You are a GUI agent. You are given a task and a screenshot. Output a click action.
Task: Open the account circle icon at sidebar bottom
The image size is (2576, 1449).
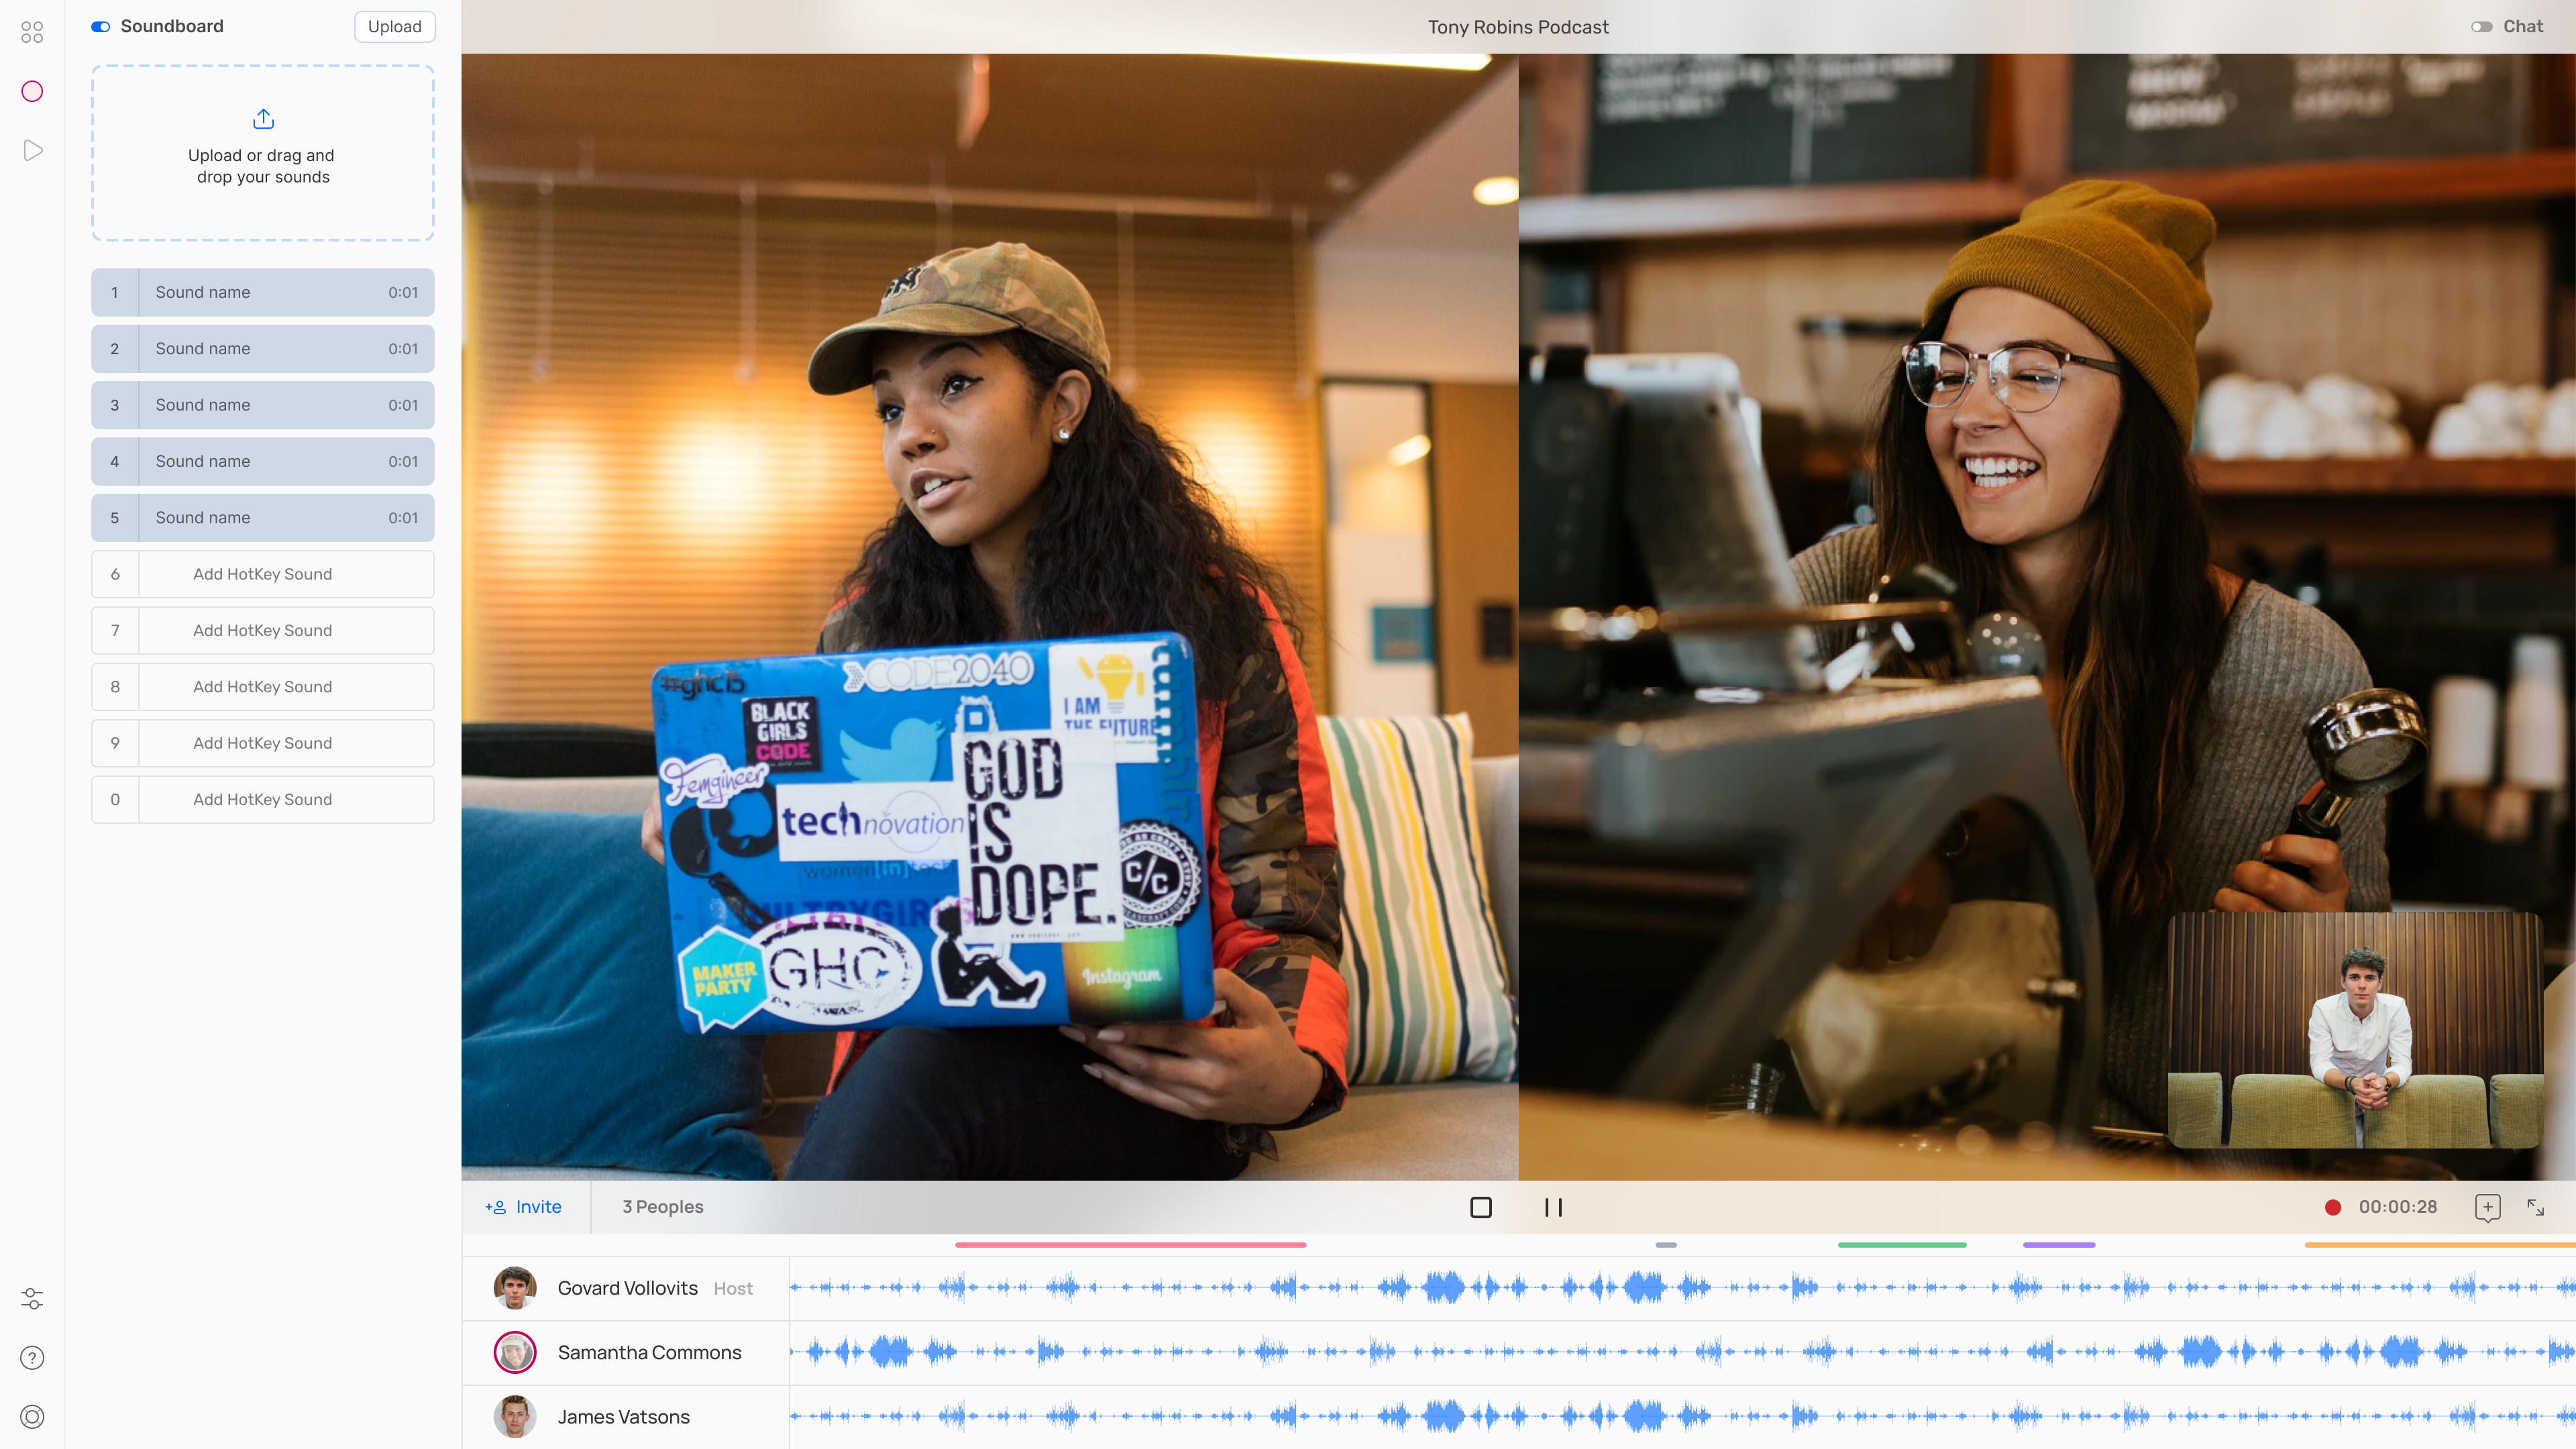32,1416
